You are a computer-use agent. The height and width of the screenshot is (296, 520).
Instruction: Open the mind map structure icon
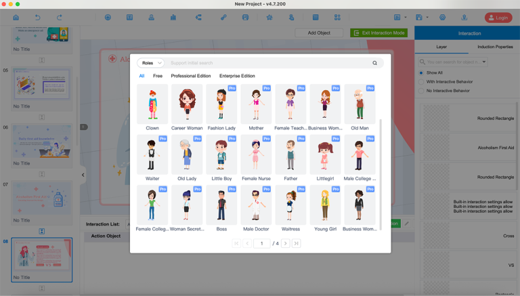[198, 18]
